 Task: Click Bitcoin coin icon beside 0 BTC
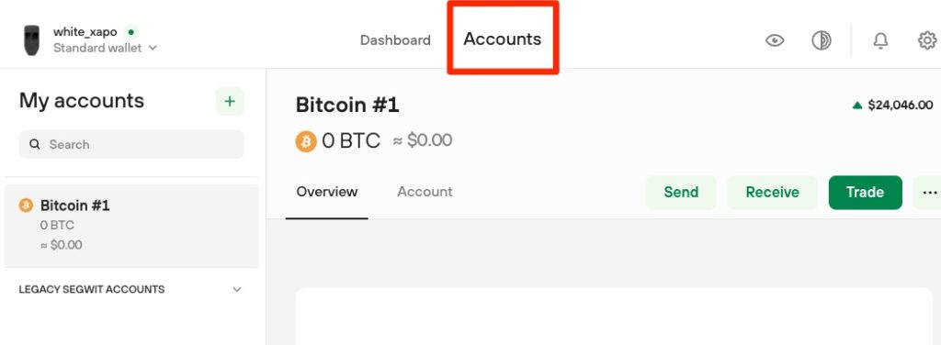305,141
